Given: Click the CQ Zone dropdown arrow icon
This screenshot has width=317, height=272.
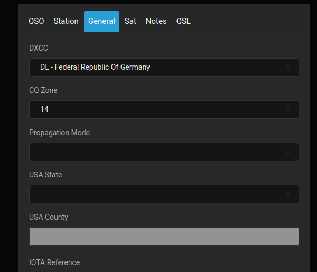Looking at the screenshot, I should click(288, 109).
